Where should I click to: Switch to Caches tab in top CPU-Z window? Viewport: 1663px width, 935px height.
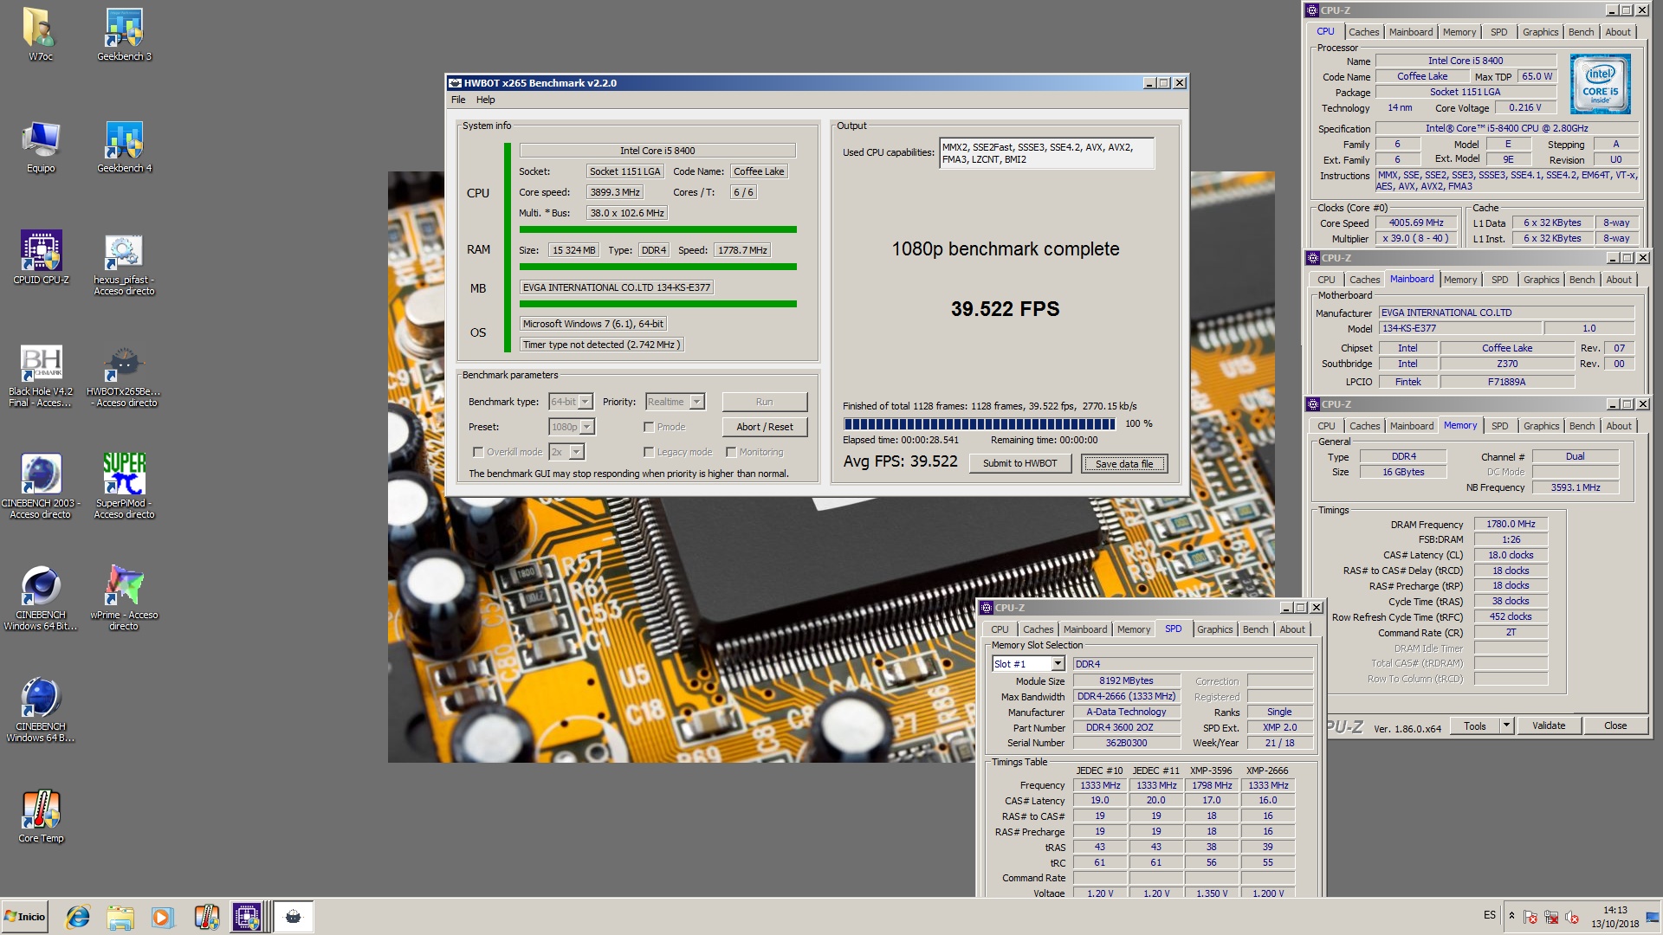(1363, 32)
